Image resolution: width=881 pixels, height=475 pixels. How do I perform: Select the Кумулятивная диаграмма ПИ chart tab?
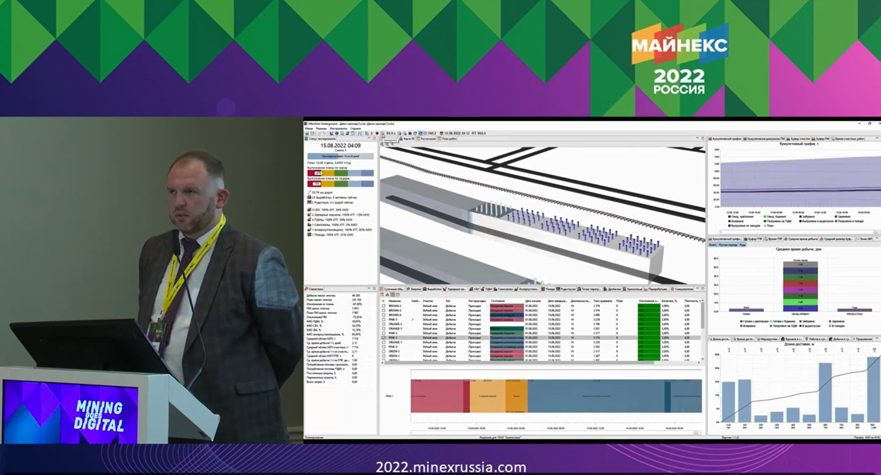(x=765, y=139)
